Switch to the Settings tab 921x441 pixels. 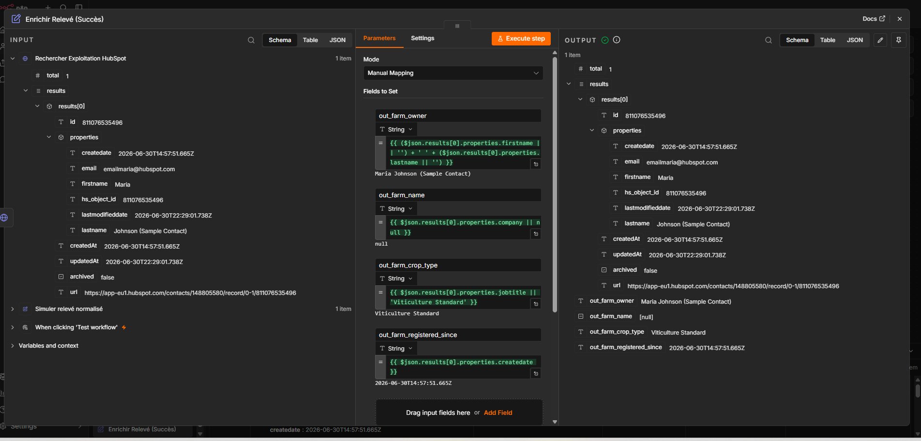pyautogui.click(x=423, y=38)
